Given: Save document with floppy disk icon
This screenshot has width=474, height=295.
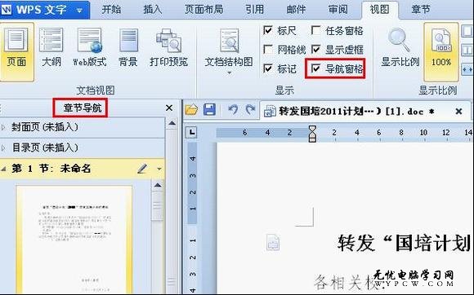Looking at the screenshot, I should [209, 110].
